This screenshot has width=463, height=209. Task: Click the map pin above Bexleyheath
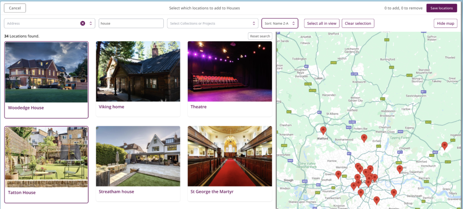pos(394,193)
